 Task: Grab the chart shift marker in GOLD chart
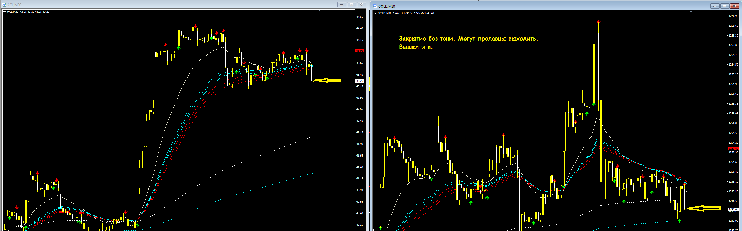click(691, 12)
